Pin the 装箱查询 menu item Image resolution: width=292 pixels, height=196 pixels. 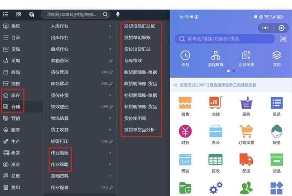[111, 61]
